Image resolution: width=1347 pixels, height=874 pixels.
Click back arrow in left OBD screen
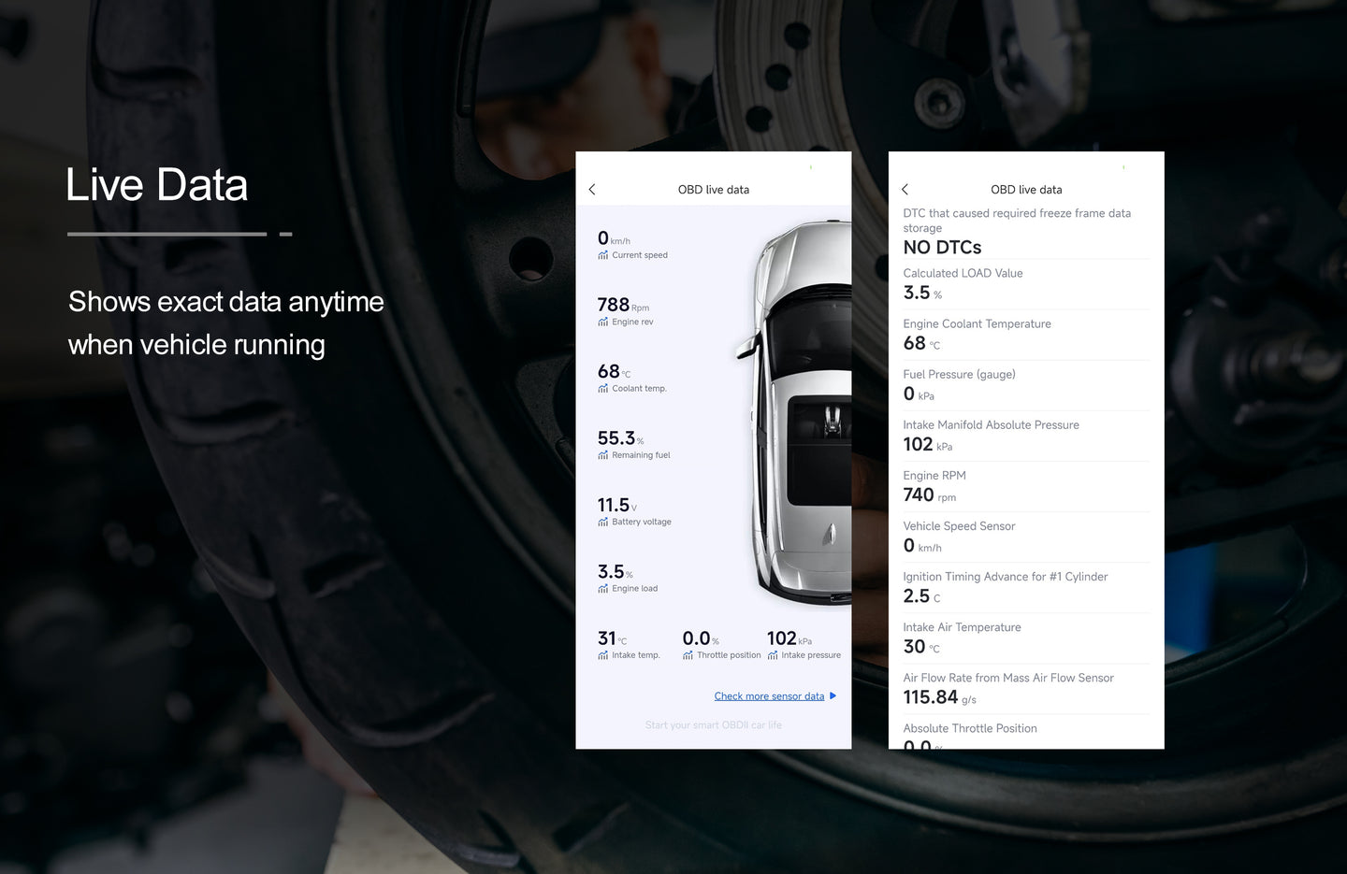tap(592, 190)
